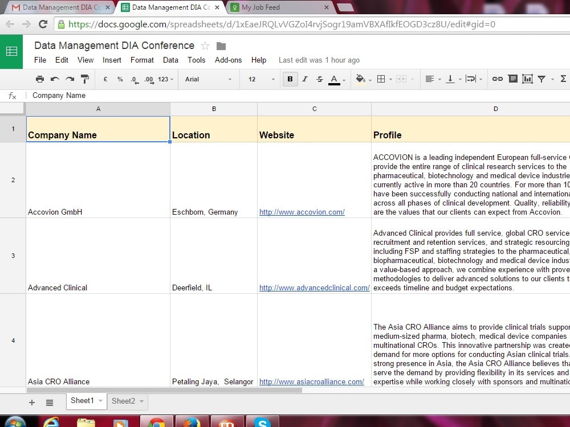Open more number formats 123 dropdown
Viewport: 570px width, 427px height.
point(165,79)
